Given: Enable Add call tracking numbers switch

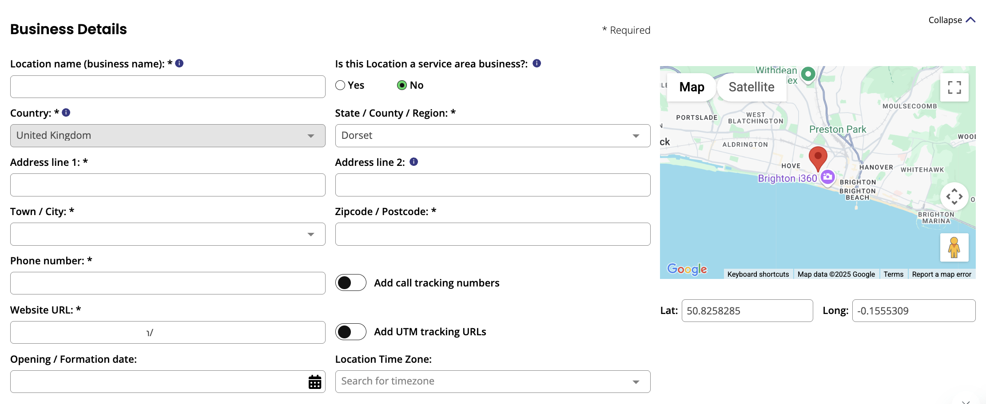Looking at the screenshot, I should tap(351, 282).
